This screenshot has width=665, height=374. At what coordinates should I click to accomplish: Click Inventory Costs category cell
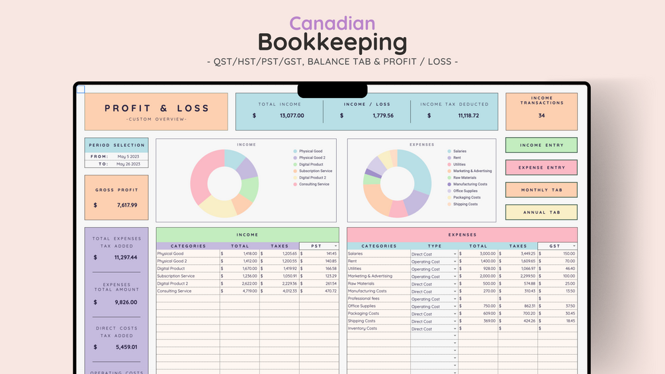click(x=378, y=328)
